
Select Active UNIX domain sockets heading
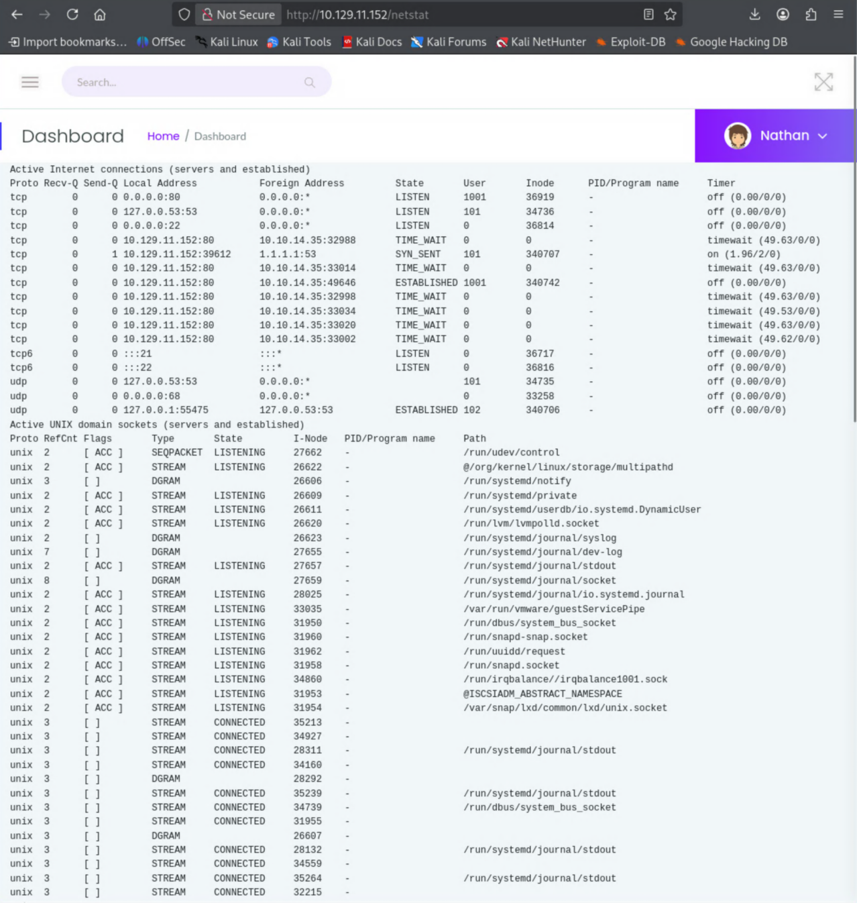click(157, 425)
